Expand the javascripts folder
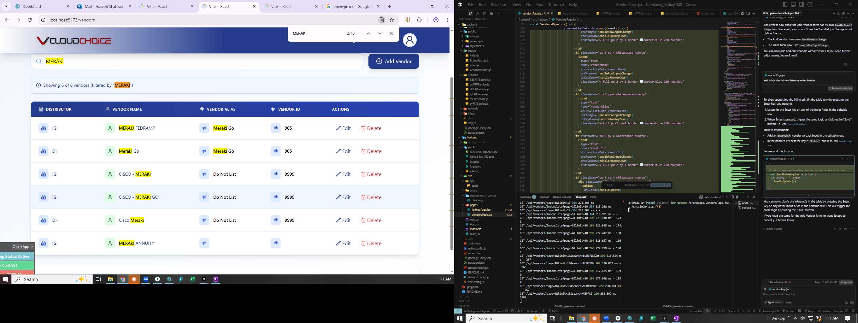Viewport: 858px width, 323px height. 476,41
